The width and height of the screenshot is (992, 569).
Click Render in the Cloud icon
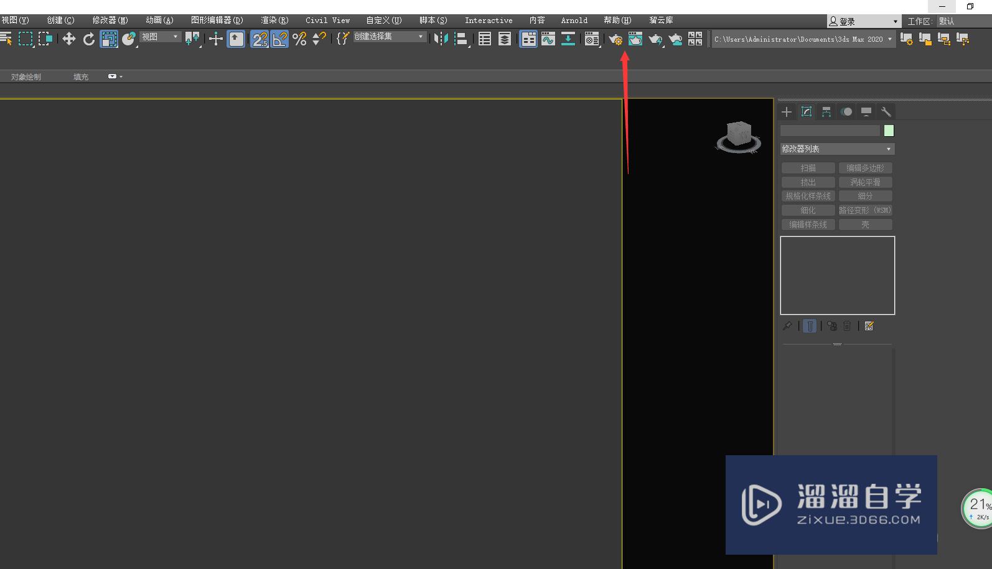pyautogui.click(x=675, y=39)
